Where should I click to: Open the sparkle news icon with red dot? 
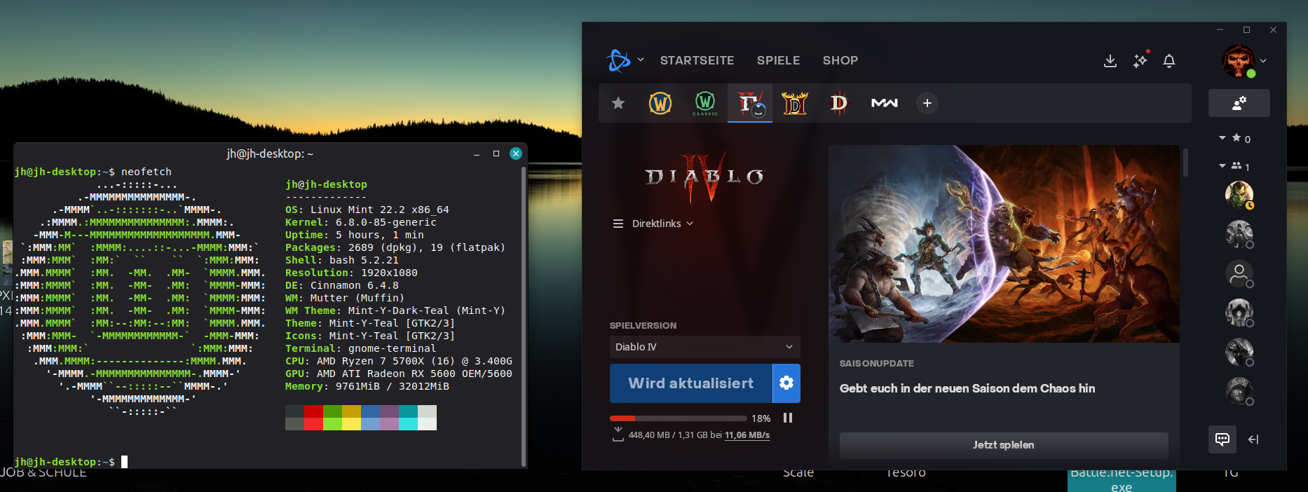[1140, 60]
